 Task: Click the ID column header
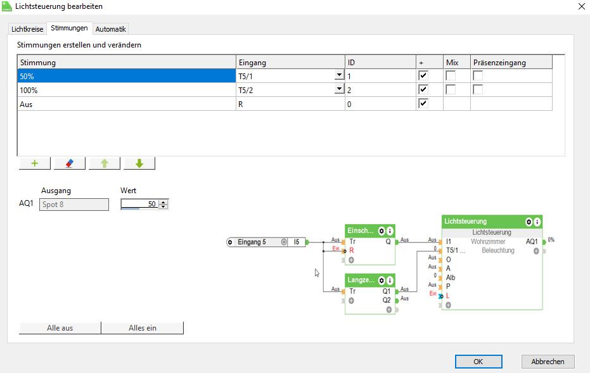coord(380,63)
